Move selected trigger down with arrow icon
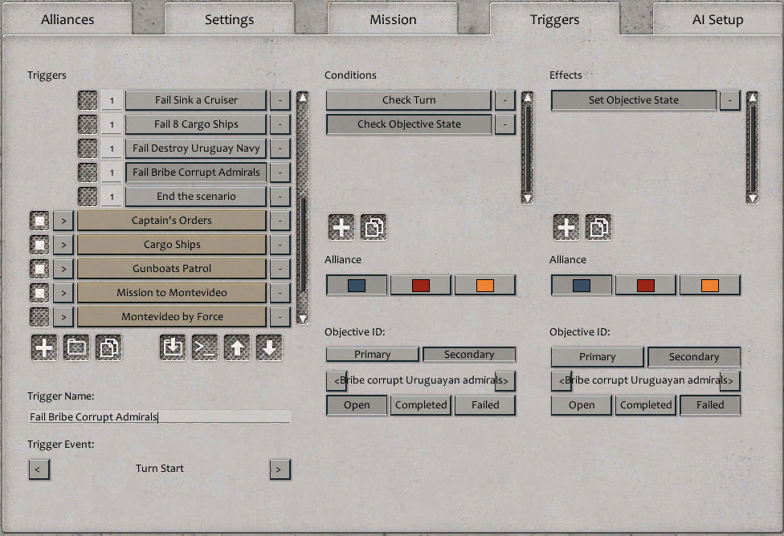784x536 pixels. click(269, 347)
